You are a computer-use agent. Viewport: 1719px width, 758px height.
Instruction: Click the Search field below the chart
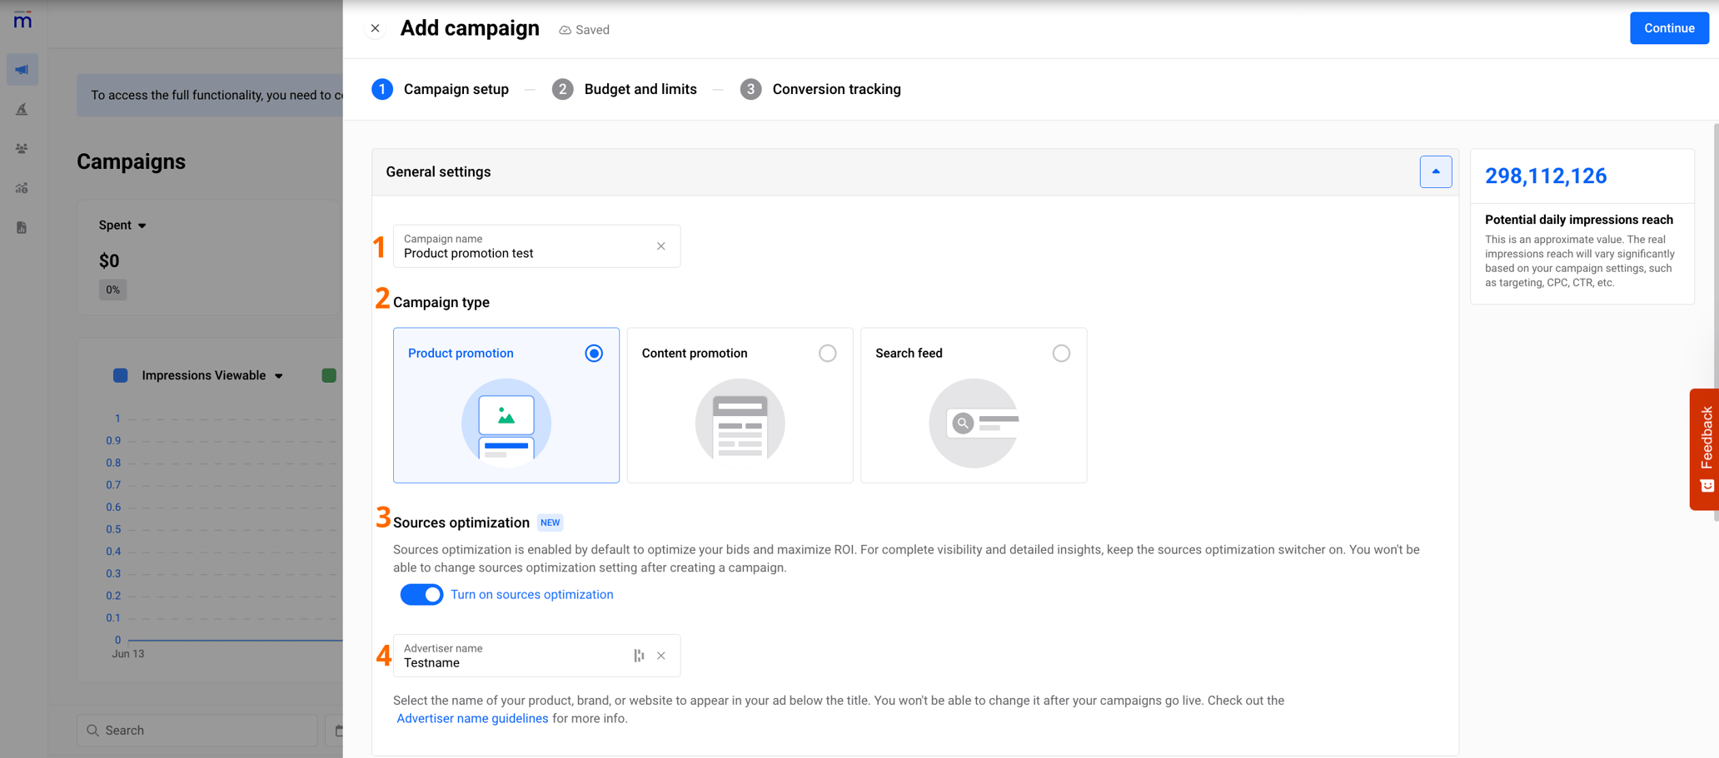coord(197,730)
